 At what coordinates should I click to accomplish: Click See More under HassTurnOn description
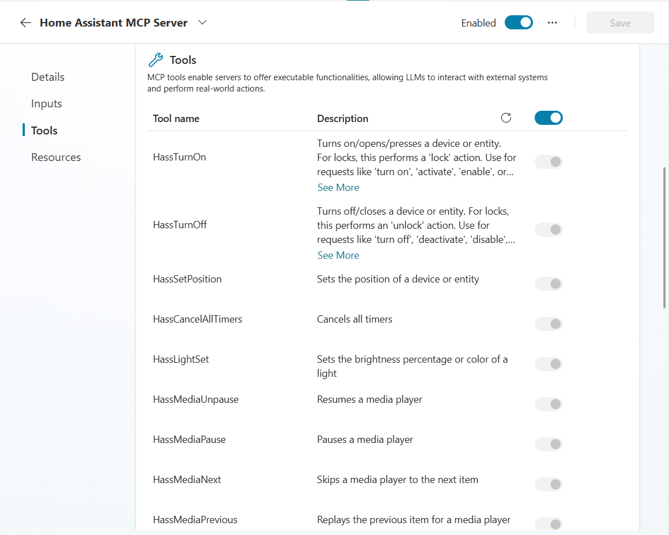tap(338, 188)
